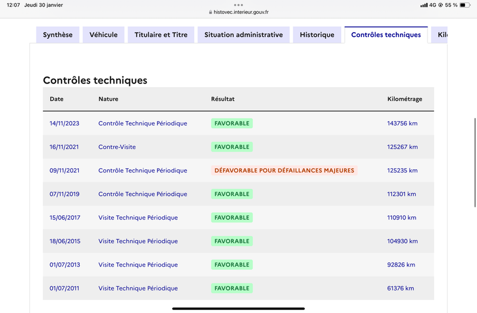
Task: Tap the cellular signal bars icon
Action: tap(424, 5)
